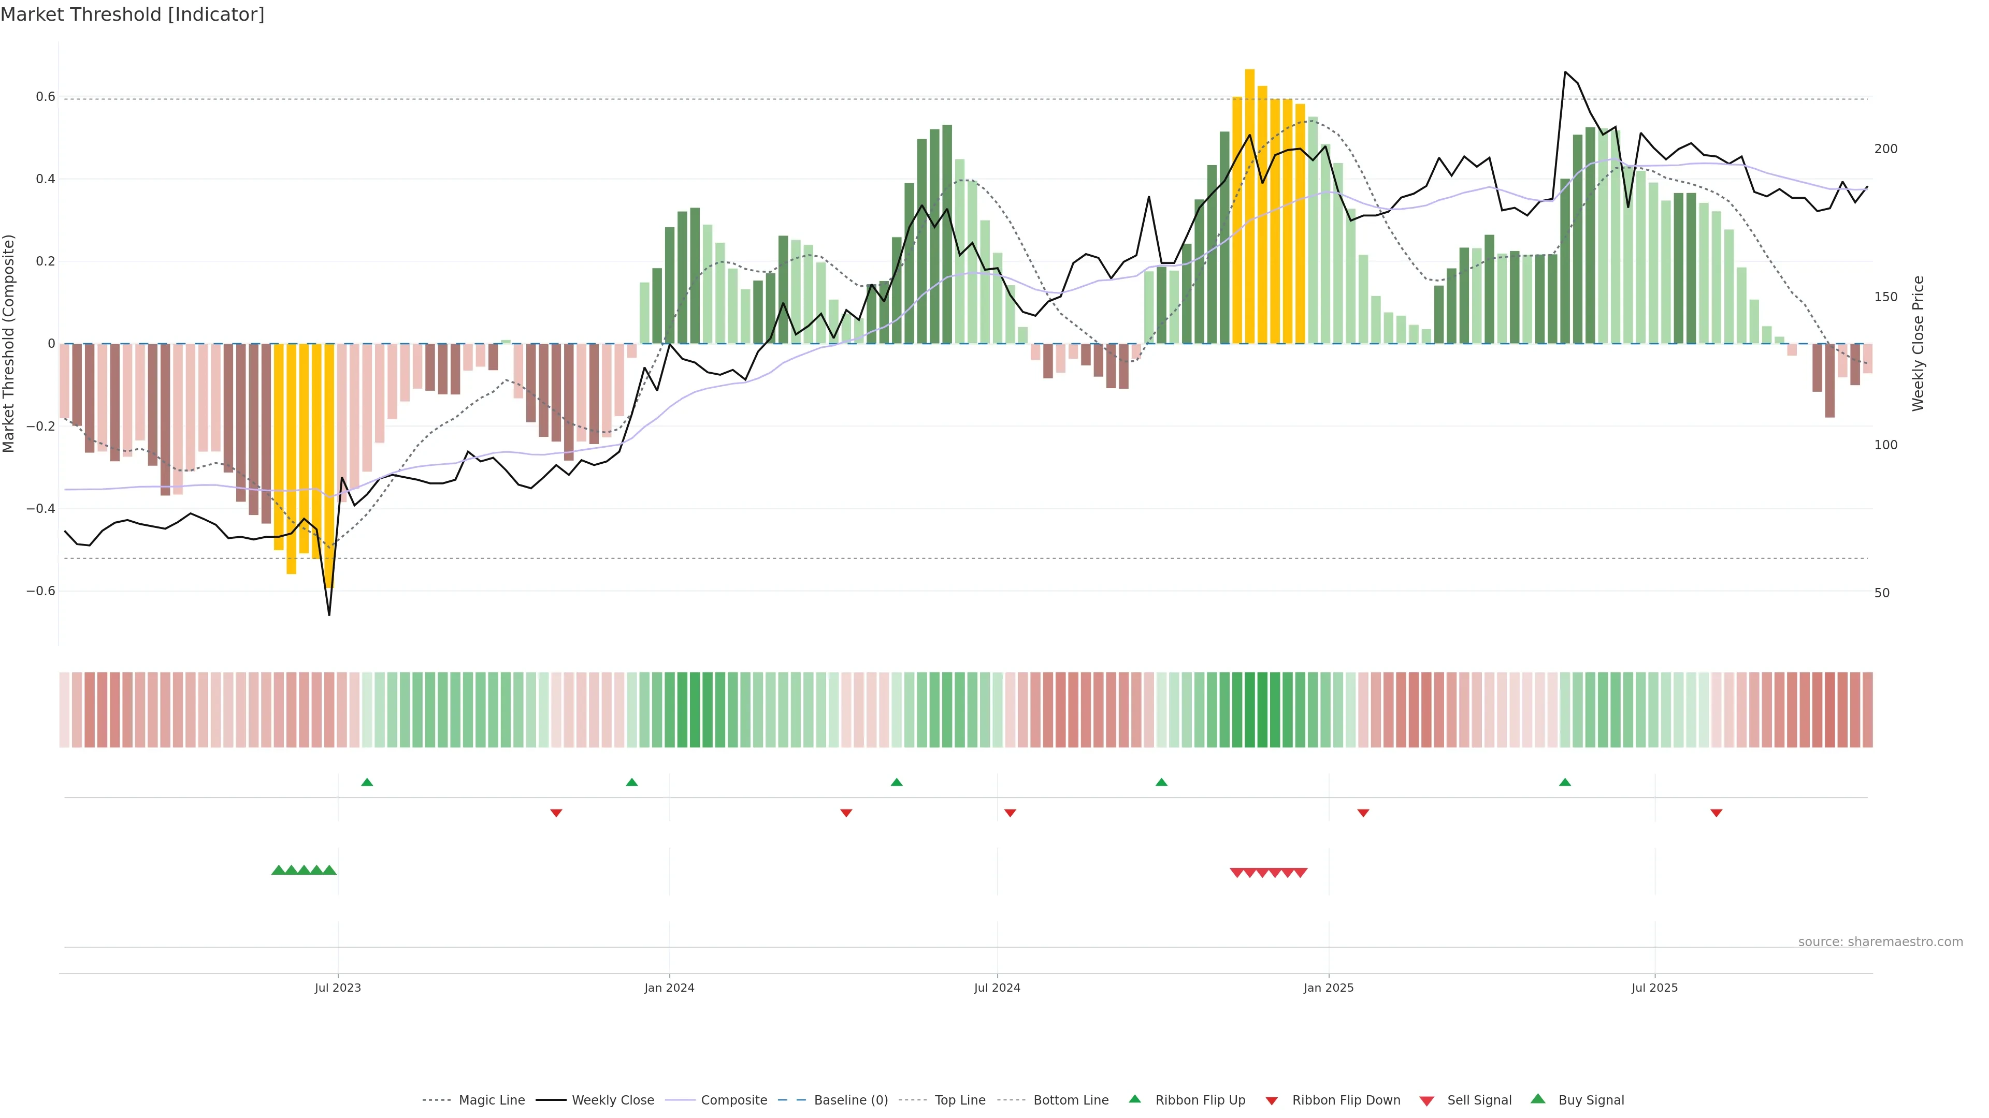Click the first green Ribbon Flip Up marker after Jul 2023
Screen dimensions: 1989x1118
pyautogui.click(x=367, y=783)
